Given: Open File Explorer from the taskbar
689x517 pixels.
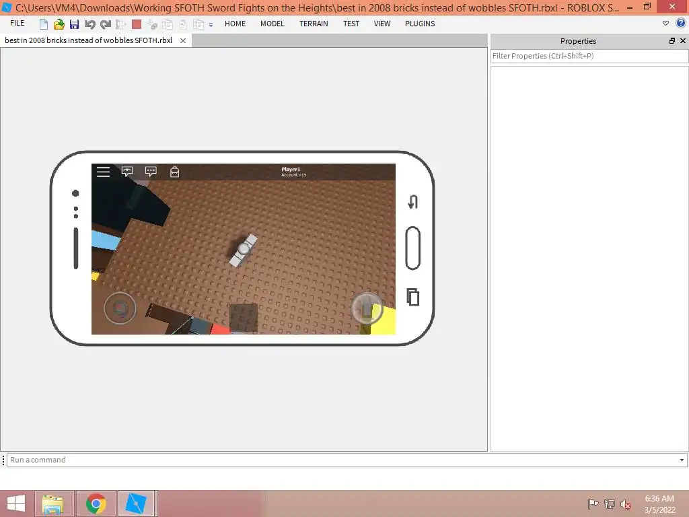Looking at the screenshot, I should click(x=52, y=504).
